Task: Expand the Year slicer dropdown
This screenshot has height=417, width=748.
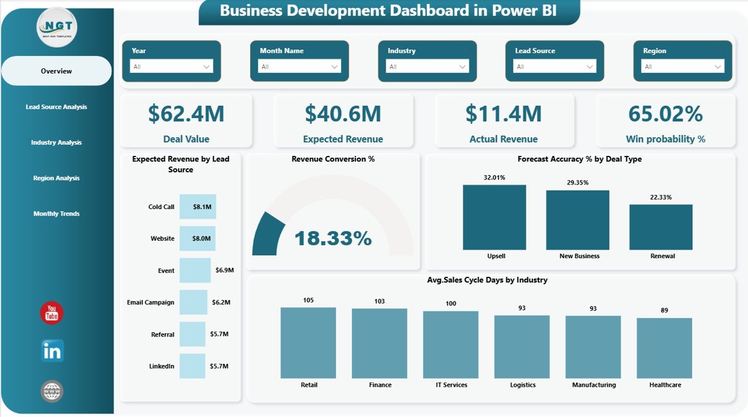Action: pyautogui.click(x=206, y=67)
